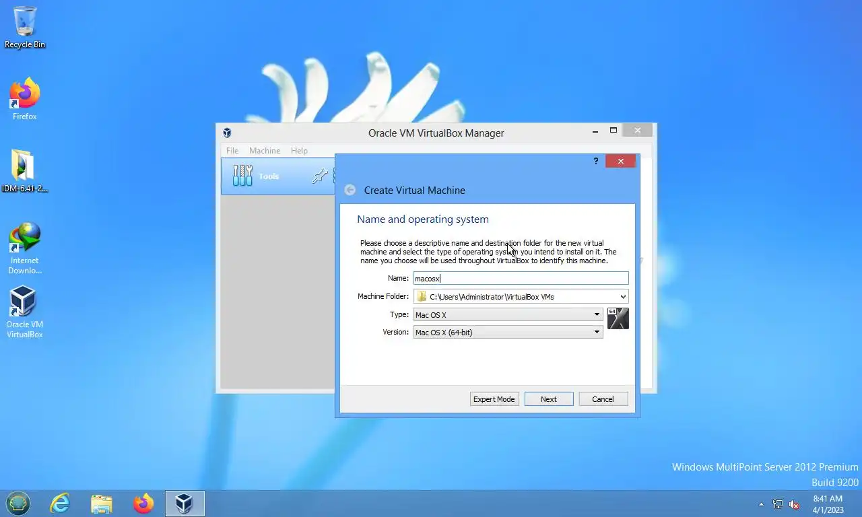Switch to VirtualBox in the taskbar
The height and width of the screenshot is (517, 862).
tap(185, 503)
